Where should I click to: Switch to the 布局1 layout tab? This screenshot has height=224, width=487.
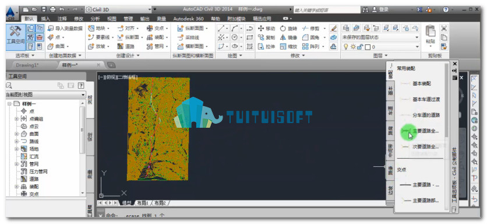click(143, 203)
